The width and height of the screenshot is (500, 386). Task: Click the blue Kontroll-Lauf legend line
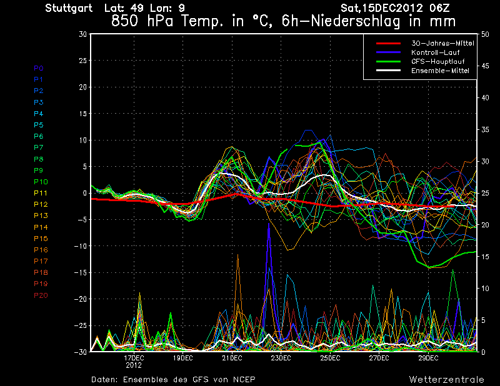tap(387, 53)
